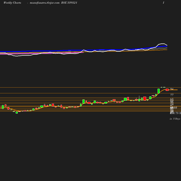Screen dimensions: 181x181
Task: Click the "77" price level label
Action: click(172, 95)
